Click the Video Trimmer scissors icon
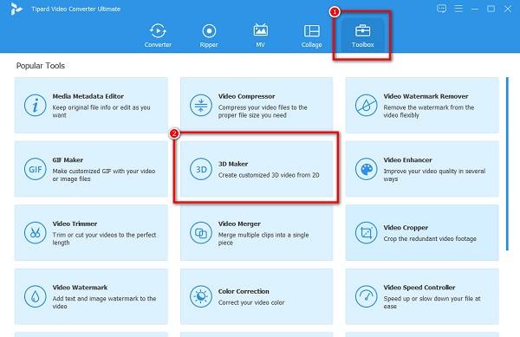 [x=36, y=233]
